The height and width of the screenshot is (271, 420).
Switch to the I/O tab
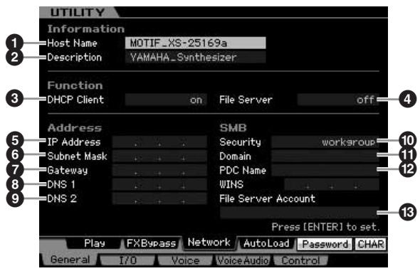pos(127,260)
